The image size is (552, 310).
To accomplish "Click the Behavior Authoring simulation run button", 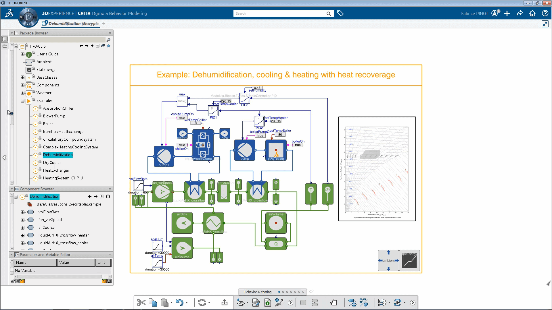I will (x=290, y=303).
